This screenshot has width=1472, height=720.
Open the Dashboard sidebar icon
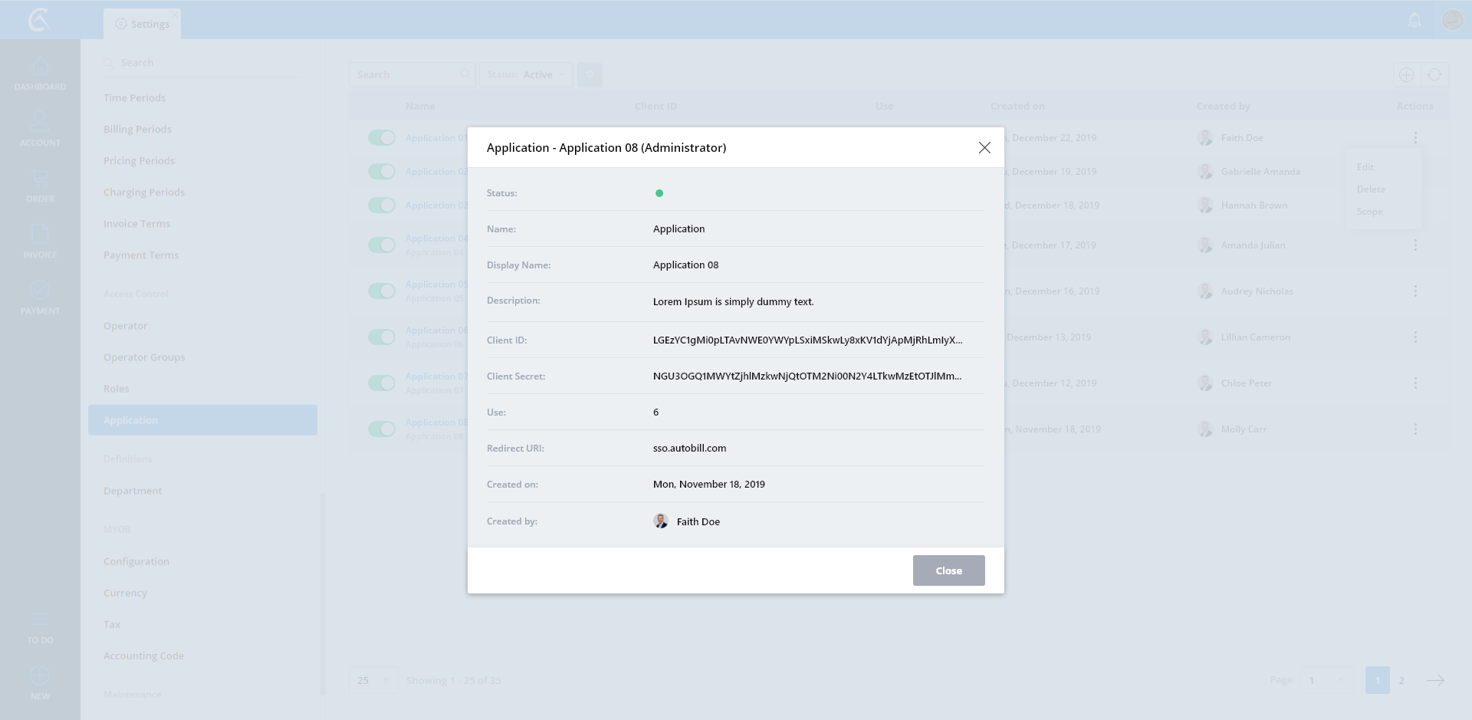tap(40, 74)
